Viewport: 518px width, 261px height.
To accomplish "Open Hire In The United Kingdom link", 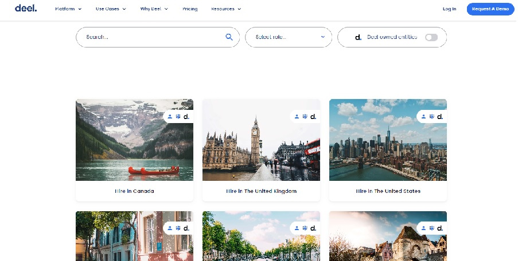I will pyautogui.click(x=262, y=191).
